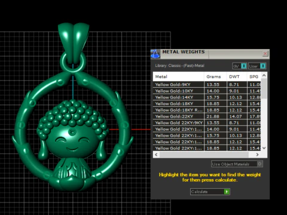Click the SPG column header
The height and width of the screenshot is (215, 287).
pyautogui.click(x=254, y=76)
